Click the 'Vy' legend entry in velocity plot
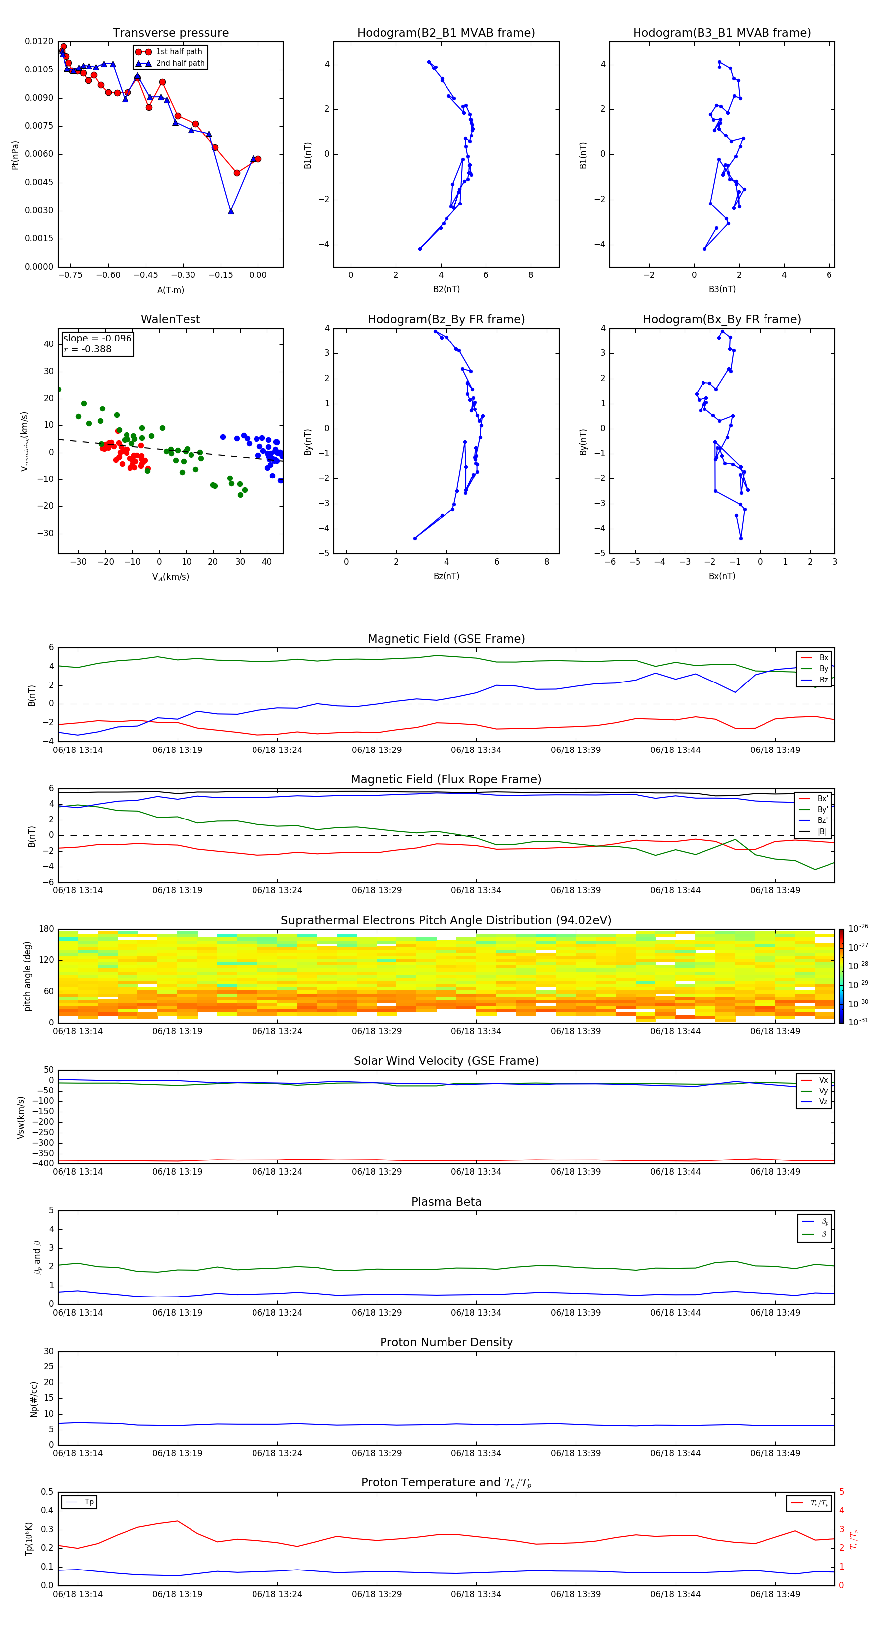893x1638 pixels. 814,1091
